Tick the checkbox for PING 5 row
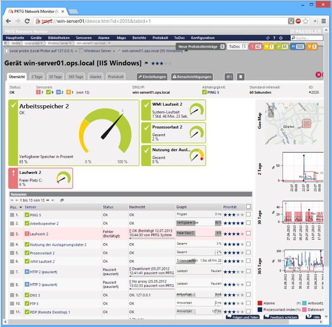332x327 pixels. [248, 214]
